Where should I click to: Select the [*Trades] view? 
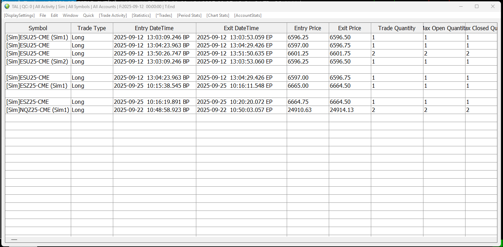coord(164,15)
